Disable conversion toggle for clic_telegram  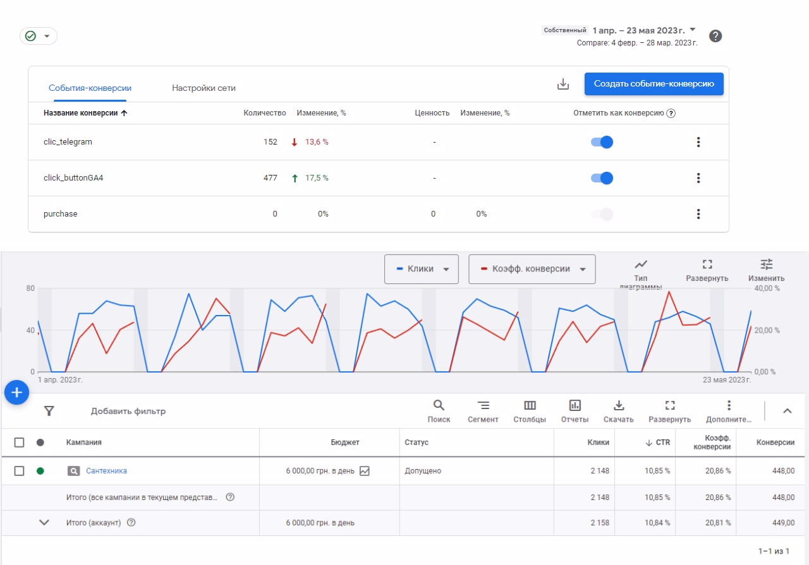(x=602, y=142)
